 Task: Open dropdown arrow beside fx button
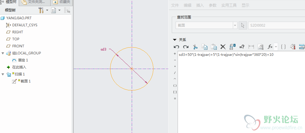276,47
